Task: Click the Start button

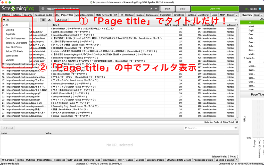Action: tap(167, 9)
